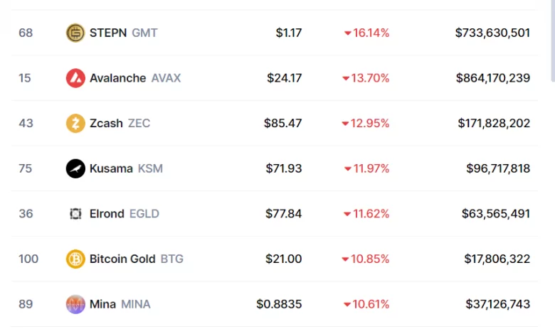
Task: Open the Bitcoin Gold name link
Action: pyautogui.click(x=122, y=259)
